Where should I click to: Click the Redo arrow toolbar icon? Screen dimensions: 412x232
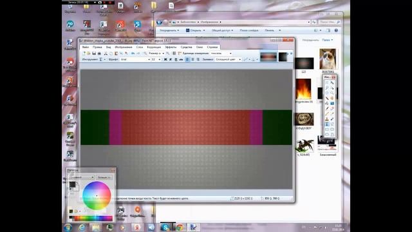tap(138, 53)
